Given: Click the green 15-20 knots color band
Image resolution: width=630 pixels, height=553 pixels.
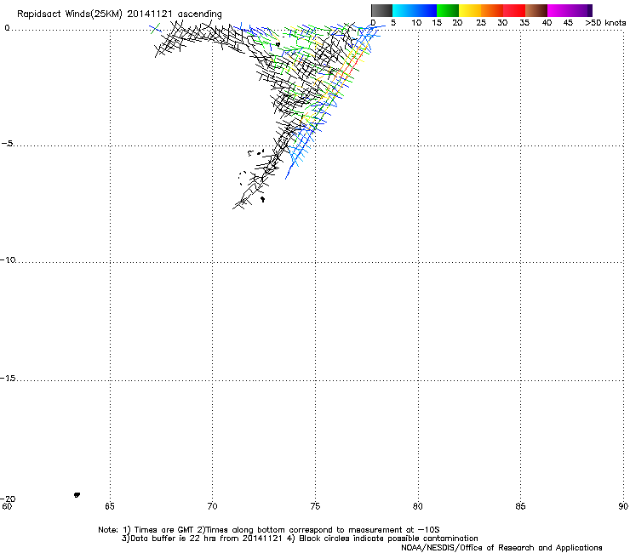Looking at the screenshot, I should tap(448, 10).
